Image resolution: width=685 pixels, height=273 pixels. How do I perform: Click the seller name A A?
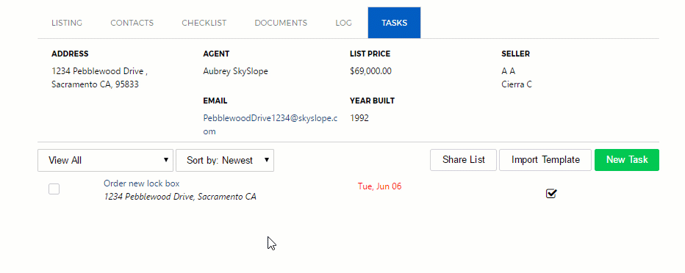tap(509, 71)
